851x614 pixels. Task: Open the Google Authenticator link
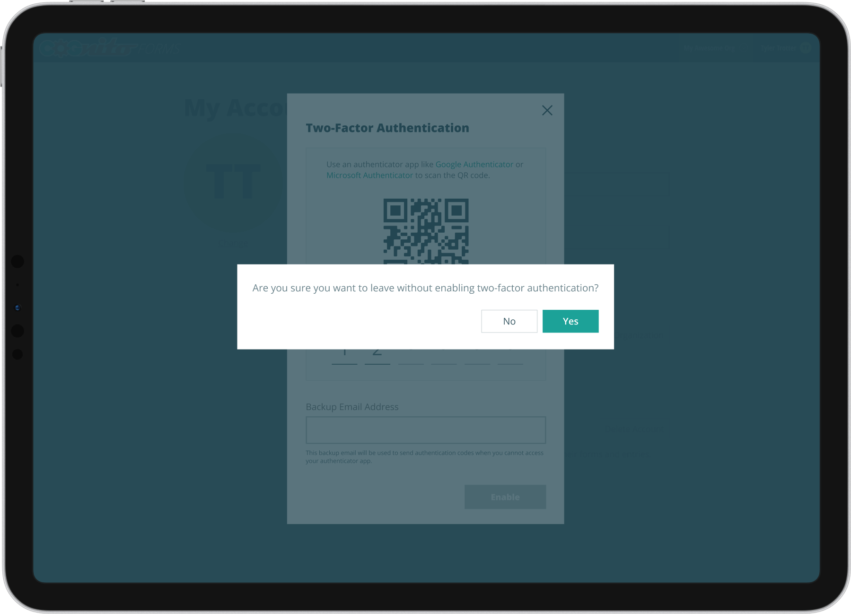click(x=474, y=164)
